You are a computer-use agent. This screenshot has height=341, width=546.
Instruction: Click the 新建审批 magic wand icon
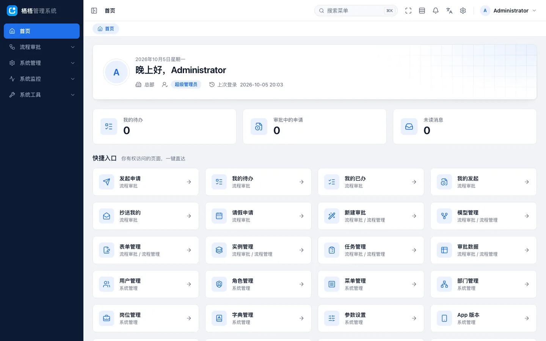point(332,216)
